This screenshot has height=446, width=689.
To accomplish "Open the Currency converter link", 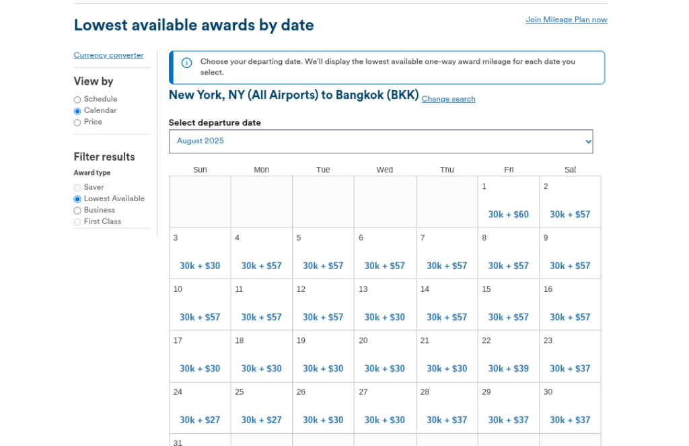I will pyautogui.click(x=108, y=55).
